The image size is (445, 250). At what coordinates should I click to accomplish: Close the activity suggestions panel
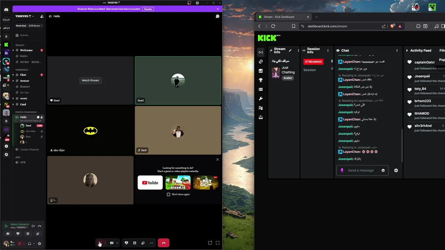pos(218,160)
